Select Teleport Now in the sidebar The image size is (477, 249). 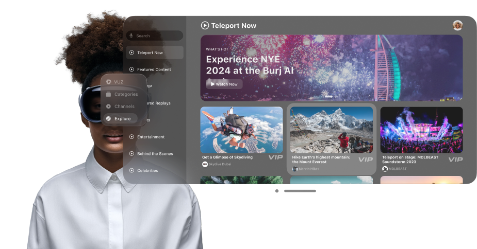(155, 52)
